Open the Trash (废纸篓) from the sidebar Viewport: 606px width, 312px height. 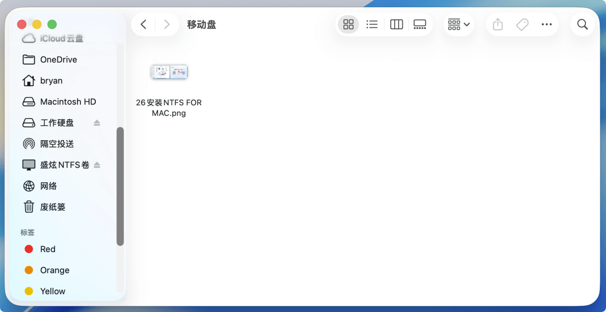[x=53, y=207]
